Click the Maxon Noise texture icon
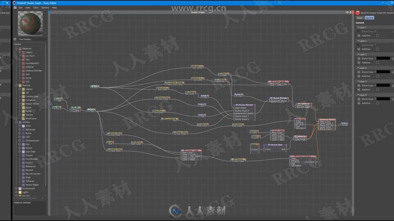The width and height of the screenshot is (394, 221). pyautogui.click(x=23, y=104)
